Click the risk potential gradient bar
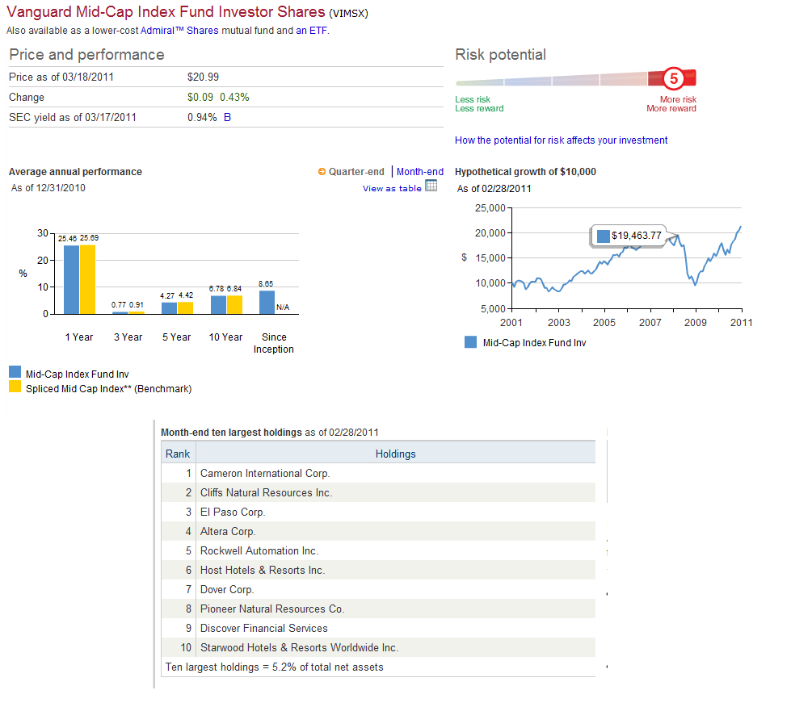This screenshot has width=791, height=707. click(576, 80)
